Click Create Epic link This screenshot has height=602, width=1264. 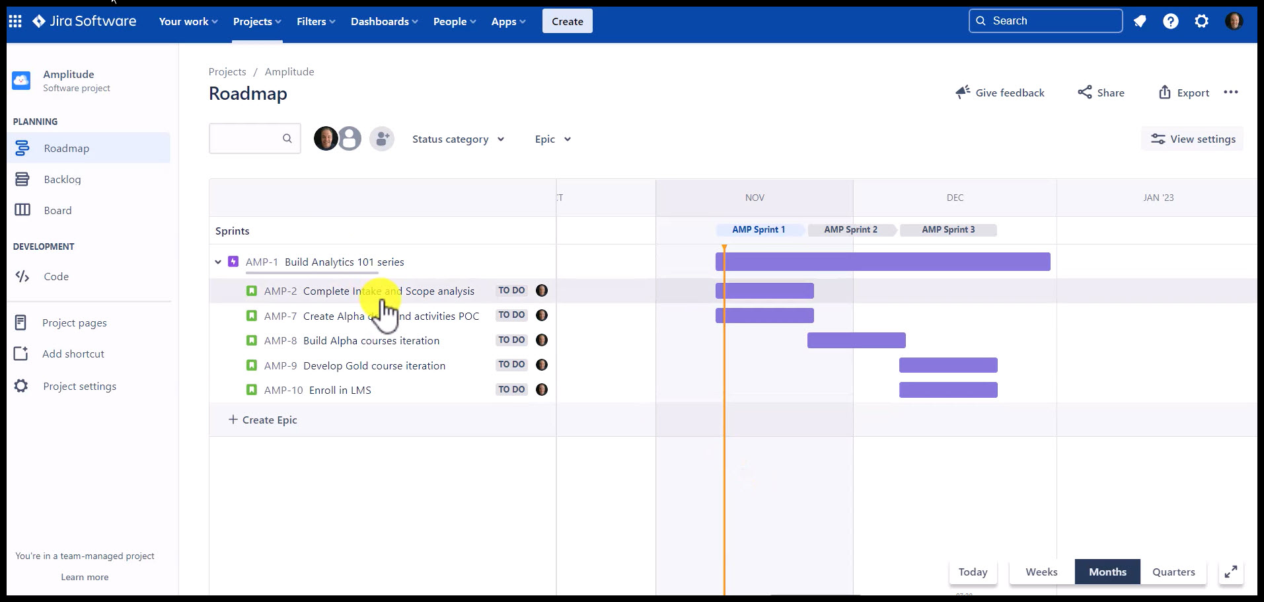tap(263, 420)
